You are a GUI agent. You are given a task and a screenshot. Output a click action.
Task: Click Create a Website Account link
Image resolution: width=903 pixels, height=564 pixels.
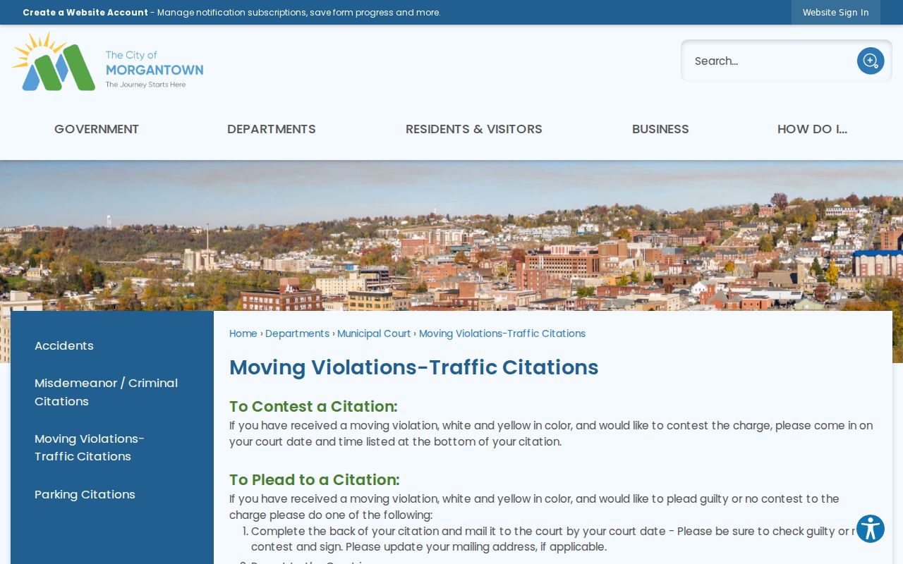tap(85, 12)
